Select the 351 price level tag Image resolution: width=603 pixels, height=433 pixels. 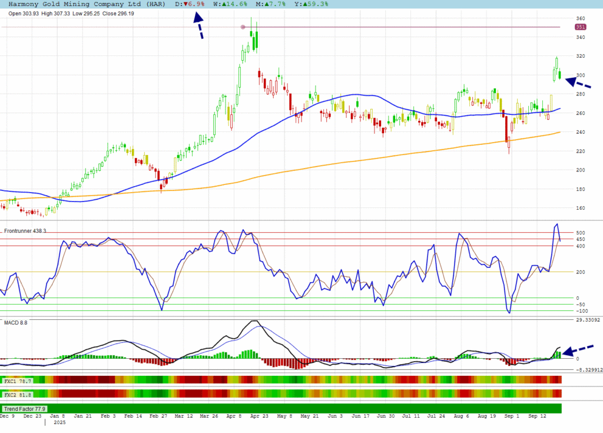point(581,27)
